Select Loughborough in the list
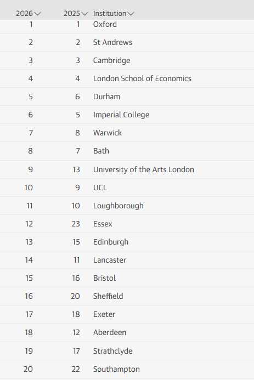The width and height of the screenshot is (254, 380). click(x=118, y=206)
